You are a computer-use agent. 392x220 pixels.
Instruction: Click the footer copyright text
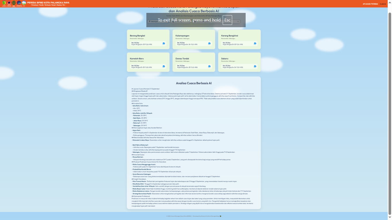pyautogui.click(x=194, y=216)
